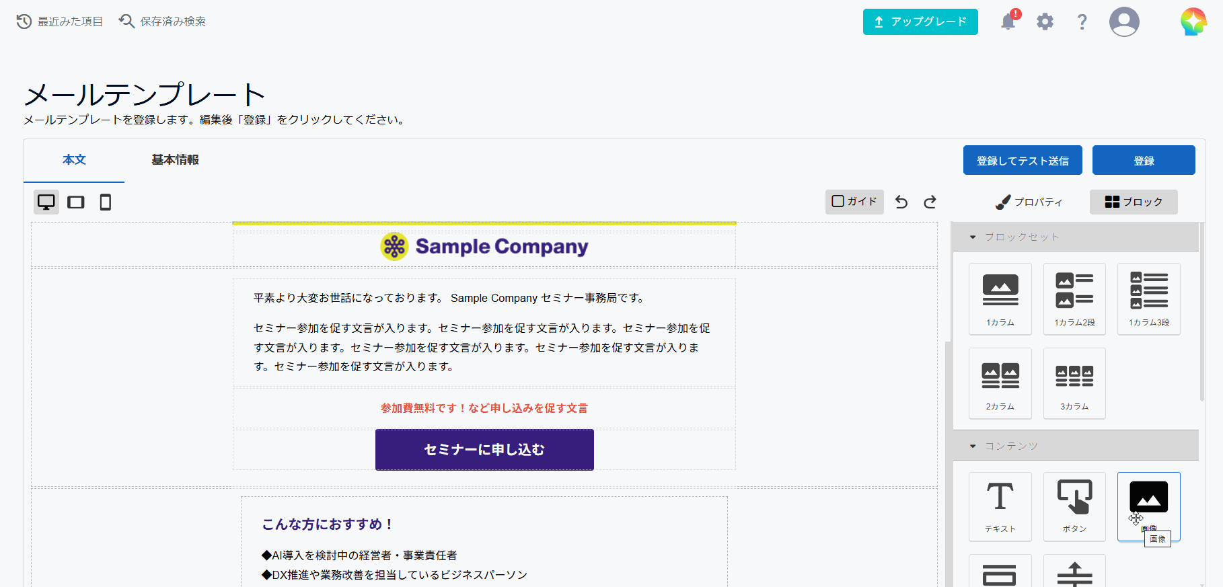Click the セミナーに申し込む button in email
Viewport: 1223px width, 587px height.
[484, 449]
